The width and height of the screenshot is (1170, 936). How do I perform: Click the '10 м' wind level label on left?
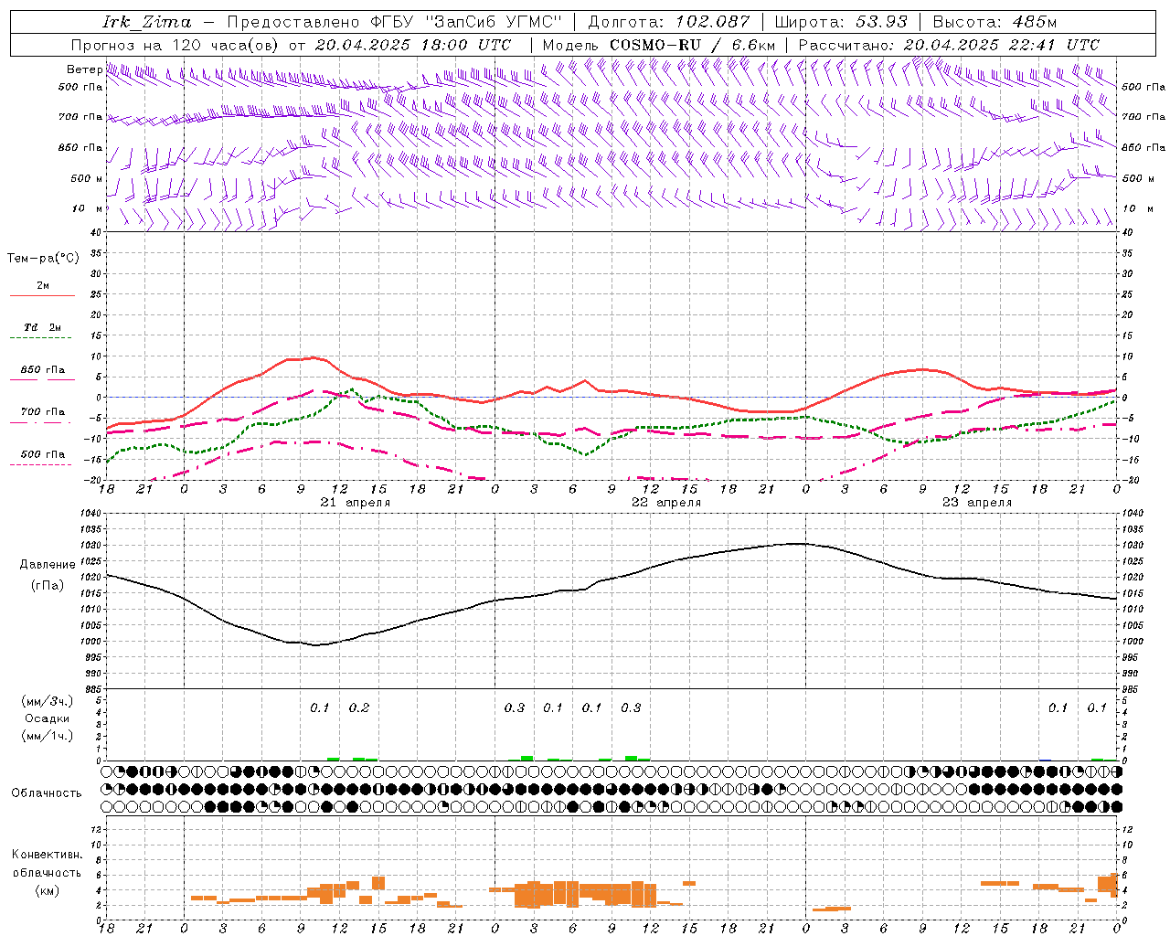coord(88,208)
